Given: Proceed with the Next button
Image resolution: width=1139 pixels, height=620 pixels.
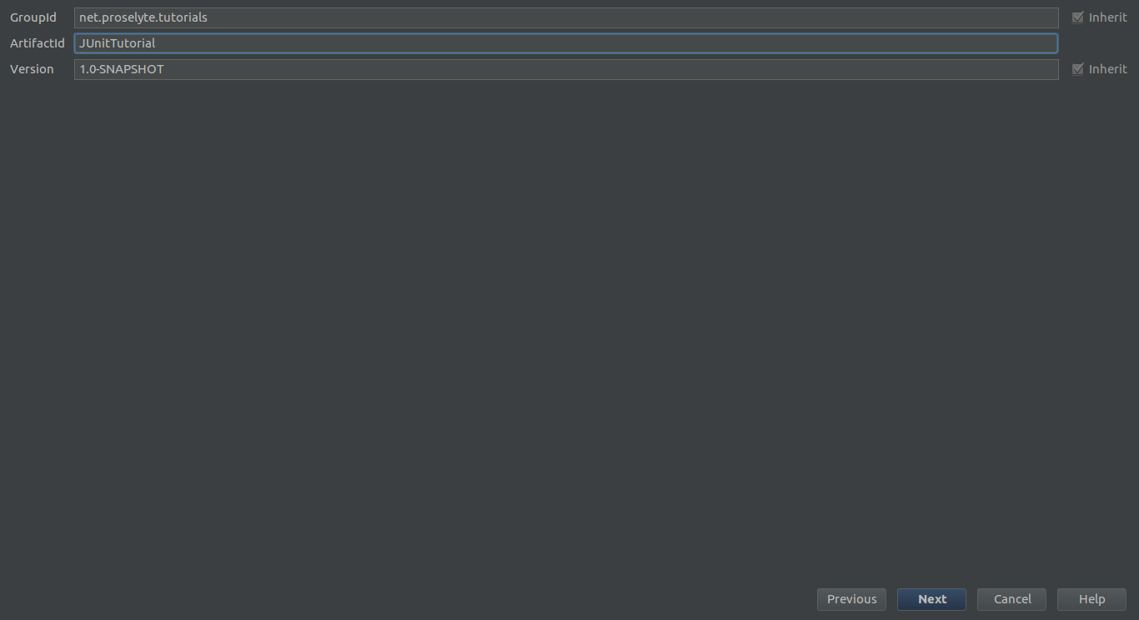Looking at the screenshot, I should (x=931, y=599).
